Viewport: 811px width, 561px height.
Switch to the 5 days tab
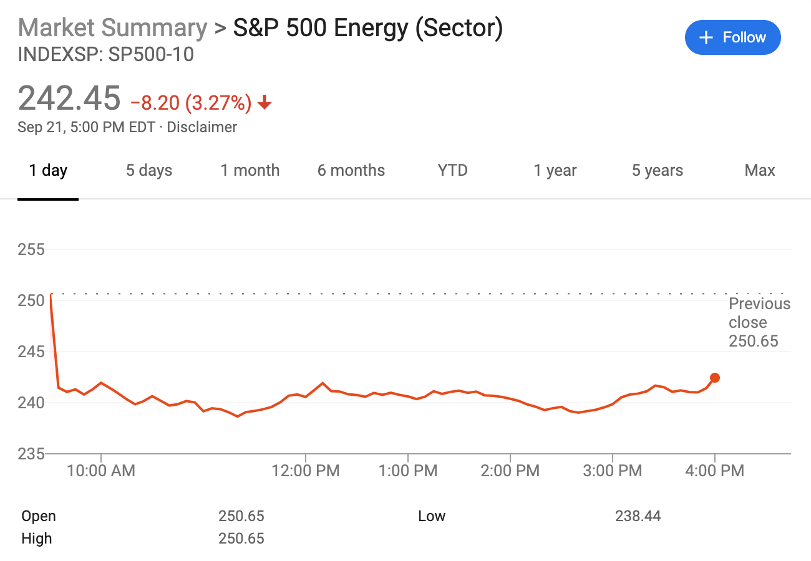(x=149, y=171)
